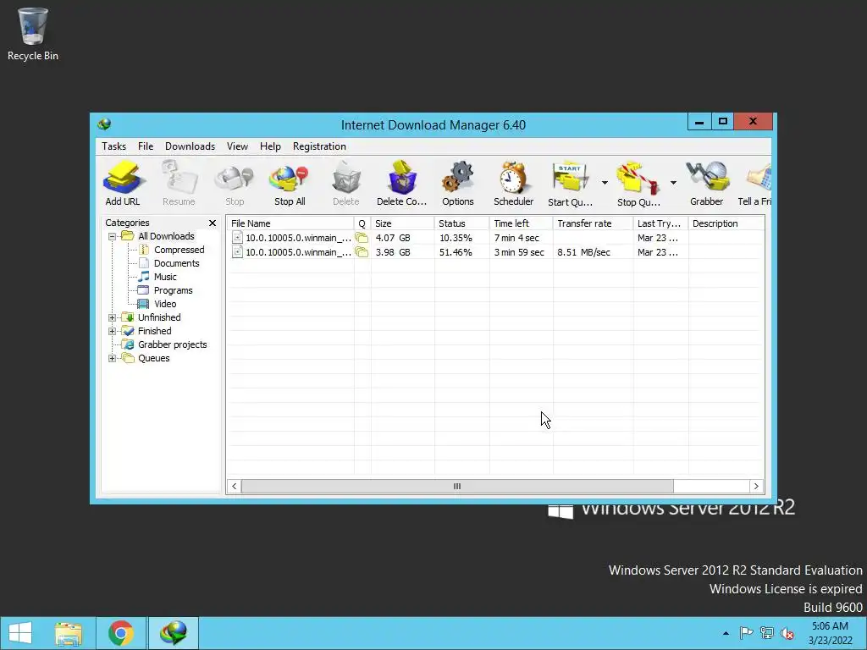Click the Stop toolbar icon

235,184
